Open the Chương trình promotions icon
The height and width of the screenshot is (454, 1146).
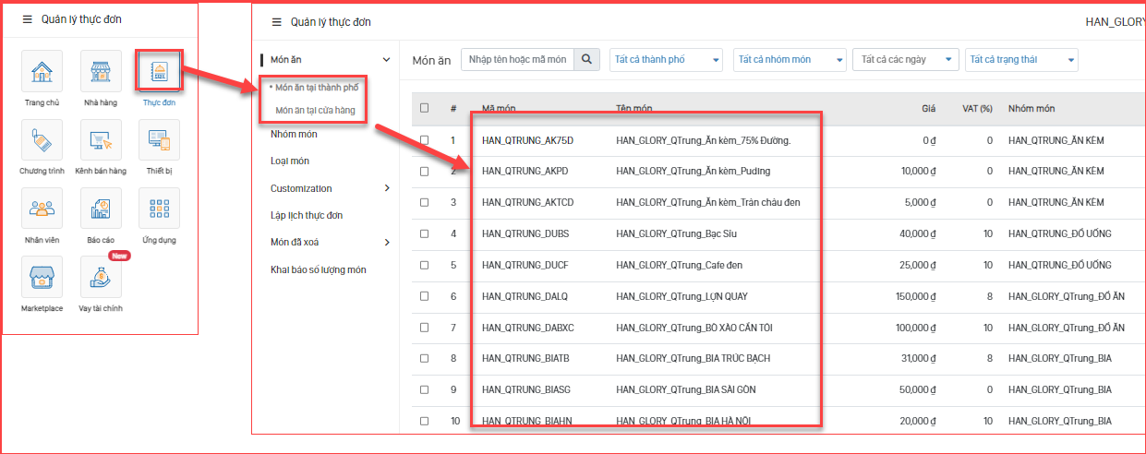pos(42,140)
